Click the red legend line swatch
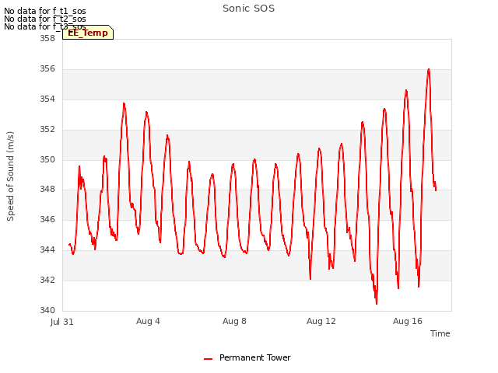 208,359
